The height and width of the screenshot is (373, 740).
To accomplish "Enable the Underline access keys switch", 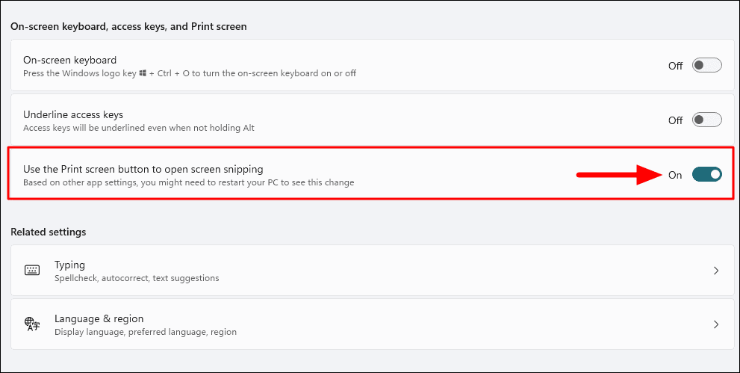I will click(x=706, y=120).
